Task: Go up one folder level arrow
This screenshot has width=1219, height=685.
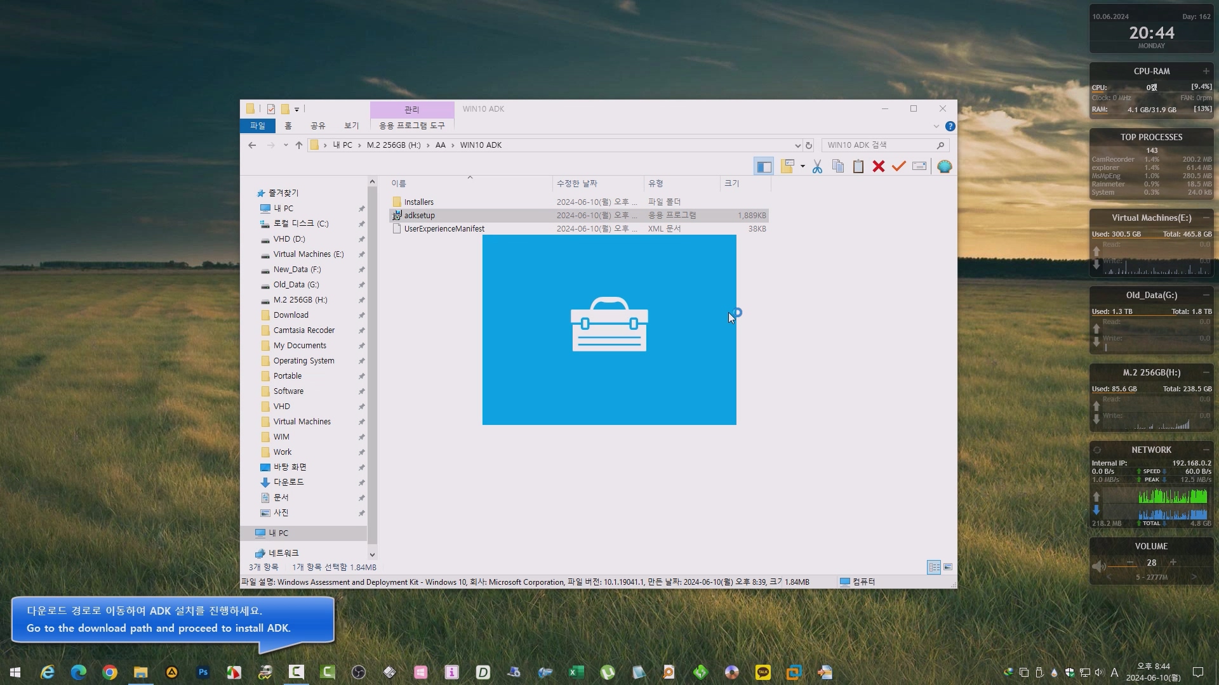Action: [x=299, y=145]
